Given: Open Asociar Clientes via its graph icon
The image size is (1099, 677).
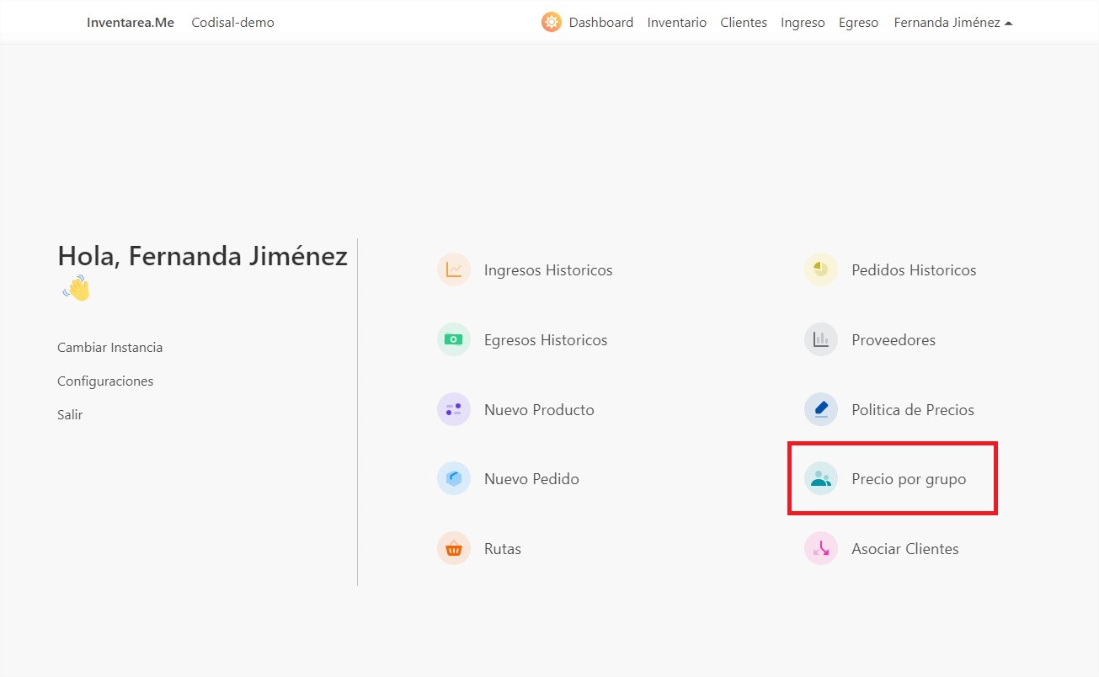Looking at the screenshot, I should click(x=820, y=548).
